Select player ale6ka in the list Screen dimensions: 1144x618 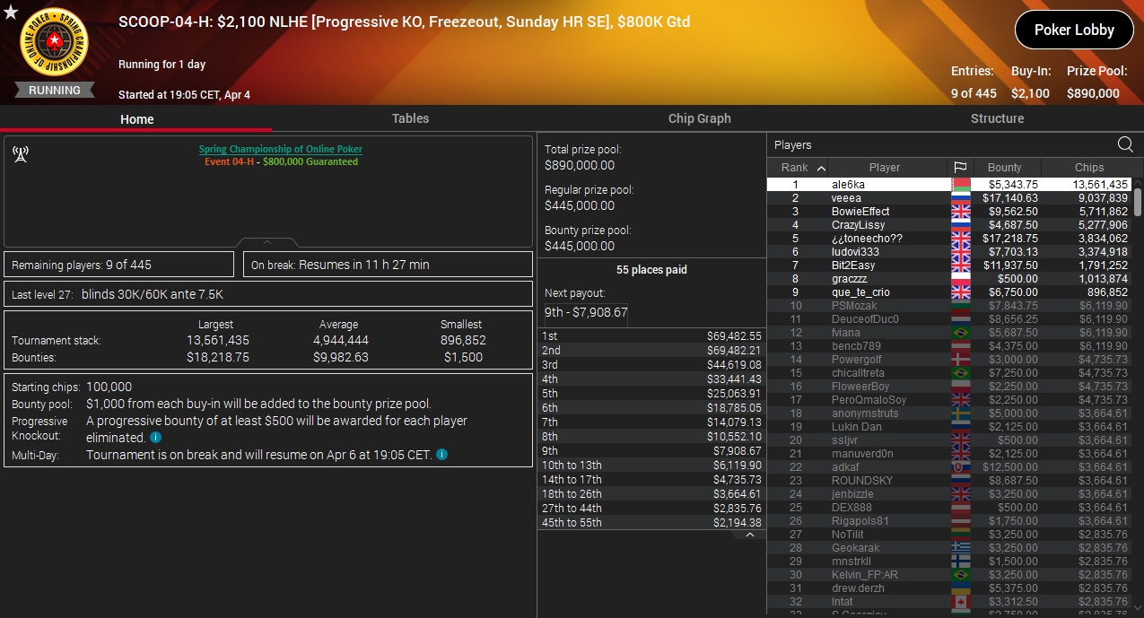click(949, 185)
